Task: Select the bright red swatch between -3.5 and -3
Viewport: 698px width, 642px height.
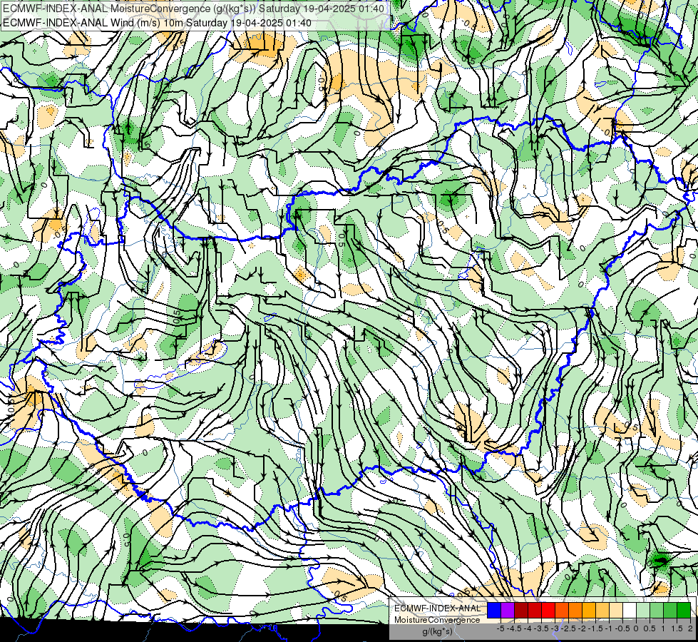Action: click(x=548, y=610)
